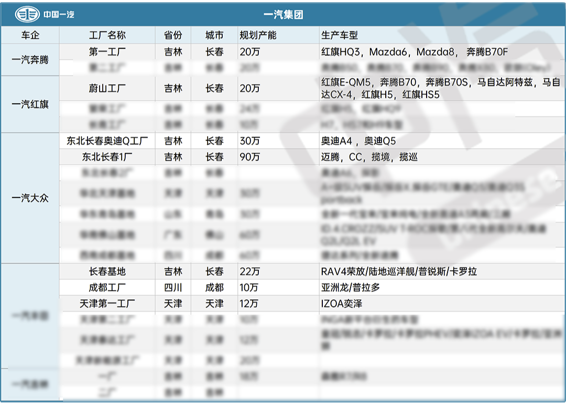Screen dimensions: 566x404
Task: Select the 第一工厂 factory cell
Action: (x=107, y=52)
